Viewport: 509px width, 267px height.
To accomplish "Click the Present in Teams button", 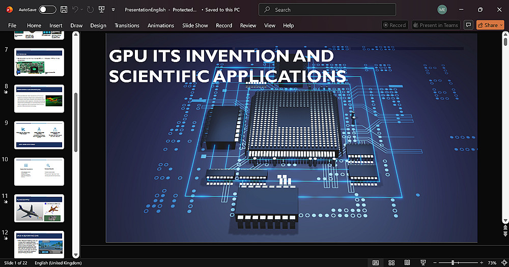I will [x=436, y=25].
